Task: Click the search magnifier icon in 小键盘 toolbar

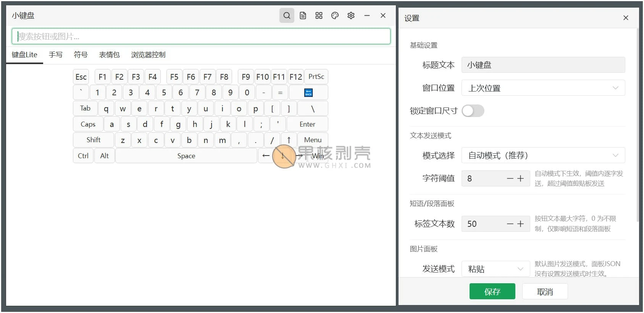Action: coord(287,16)
